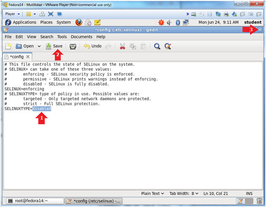This screenshot has height=207, width=266.
Task: Click the VMware hard disk device icon
Action: (194, 14)
